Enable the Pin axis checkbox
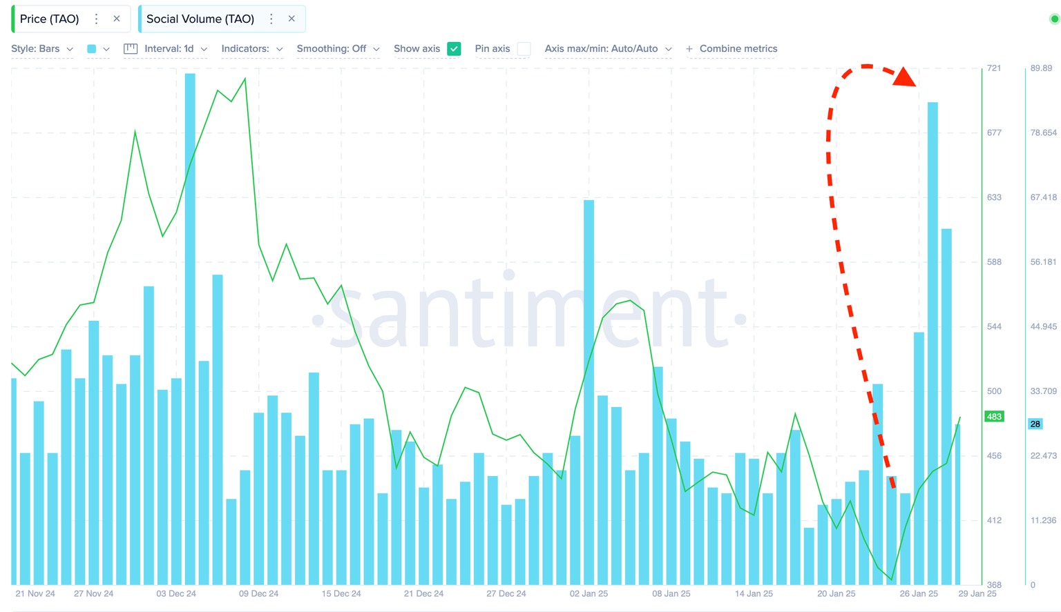 point(524,49)
